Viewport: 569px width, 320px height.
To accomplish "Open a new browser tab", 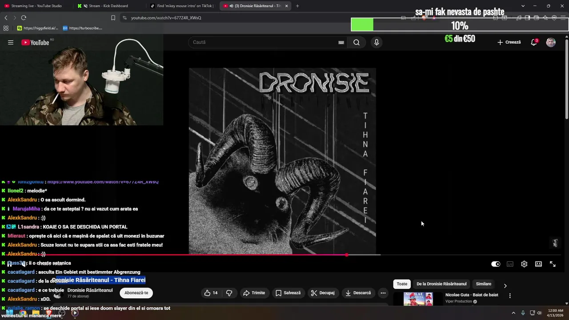I will (x=297, y=6).
